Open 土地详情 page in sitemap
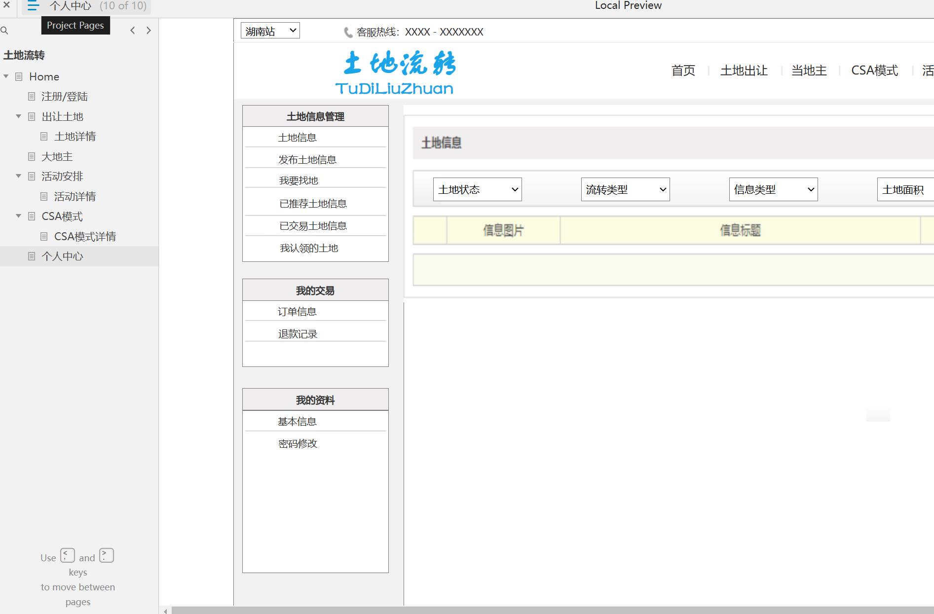This screenshot has height=614, width=934. (75, 137)
